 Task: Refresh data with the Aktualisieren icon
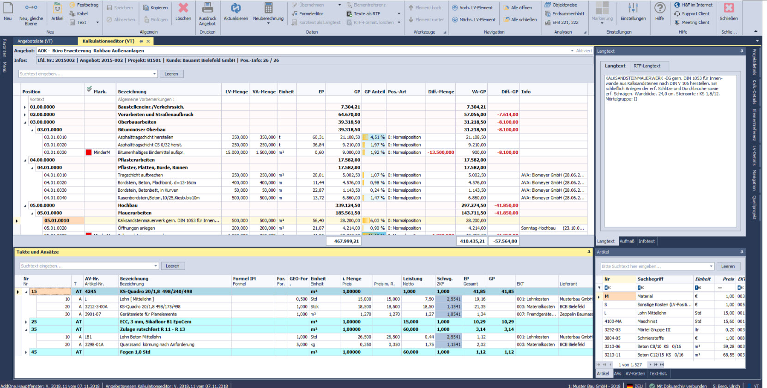[x=236, y=8]
